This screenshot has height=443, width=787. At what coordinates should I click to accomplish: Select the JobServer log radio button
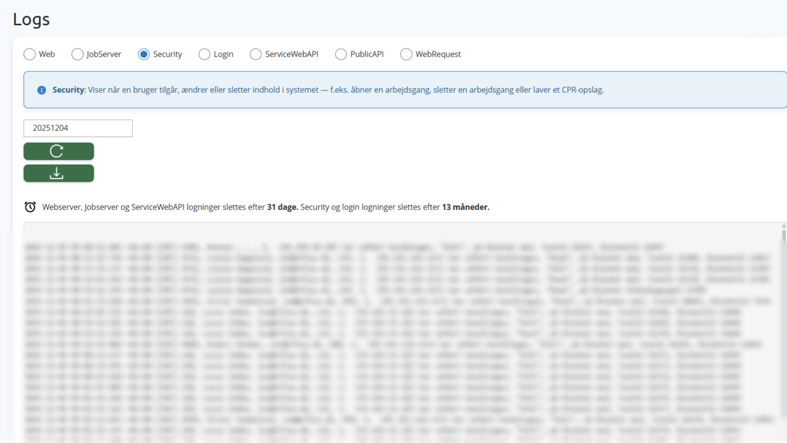pos(77,54)
